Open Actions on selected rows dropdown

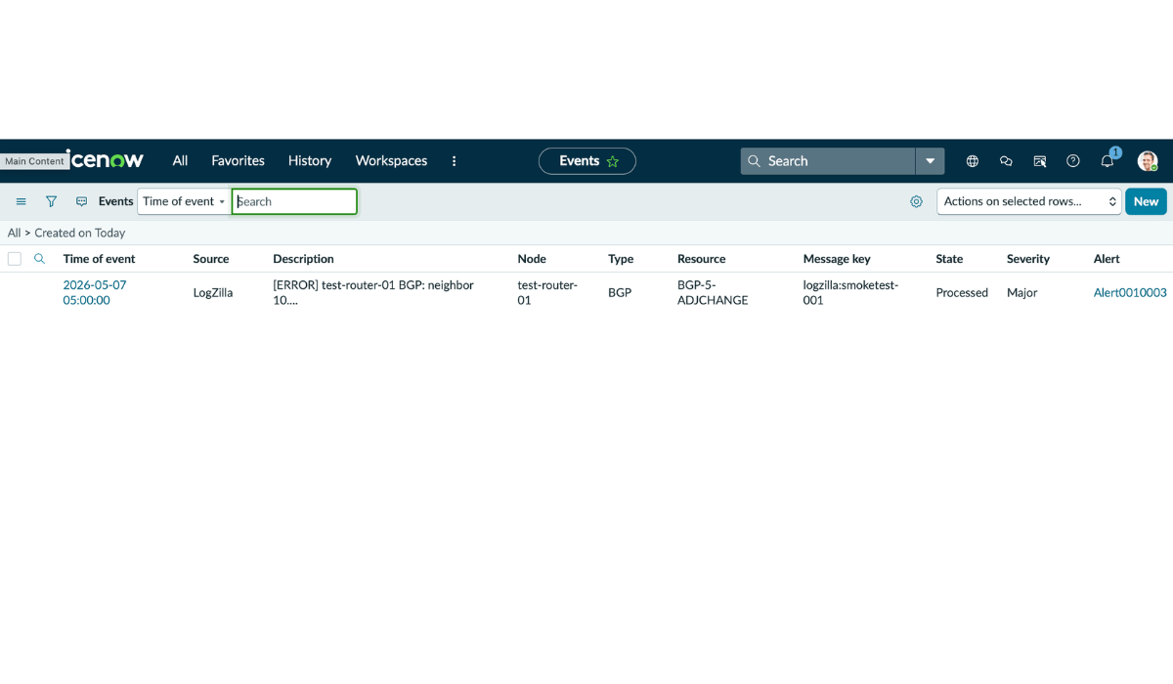[x=1028, y=201]
